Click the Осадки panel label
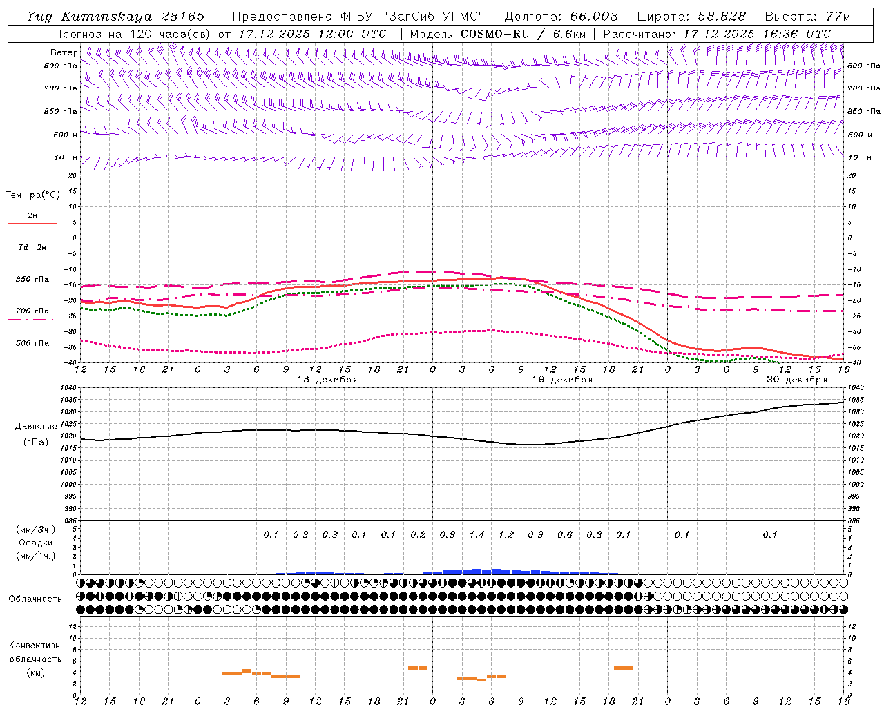884x707 pixels. coord(36,543)
